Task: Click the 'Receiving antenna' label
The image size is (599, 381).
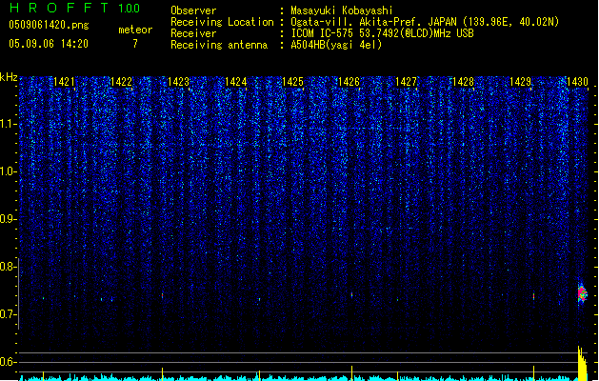Action: tap(219, 45)
